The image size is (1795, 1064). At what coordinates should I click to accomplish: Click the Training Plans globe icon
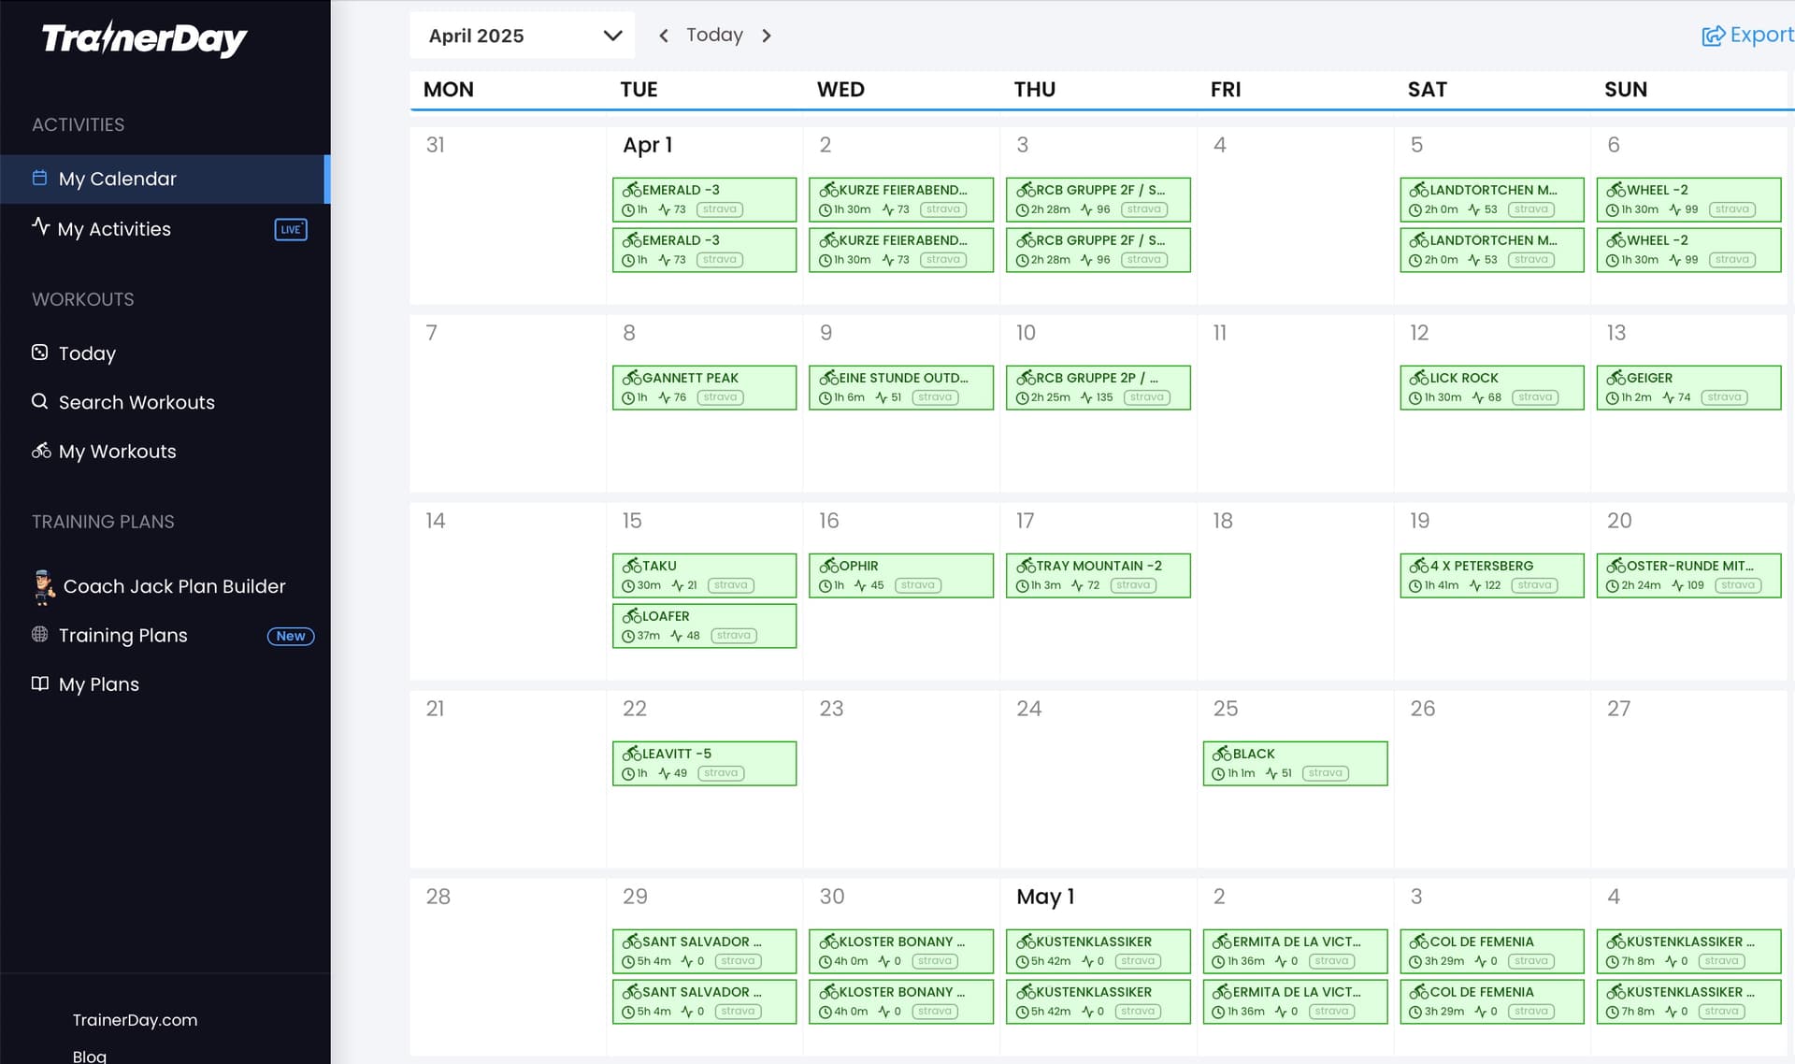click(39, 634)
